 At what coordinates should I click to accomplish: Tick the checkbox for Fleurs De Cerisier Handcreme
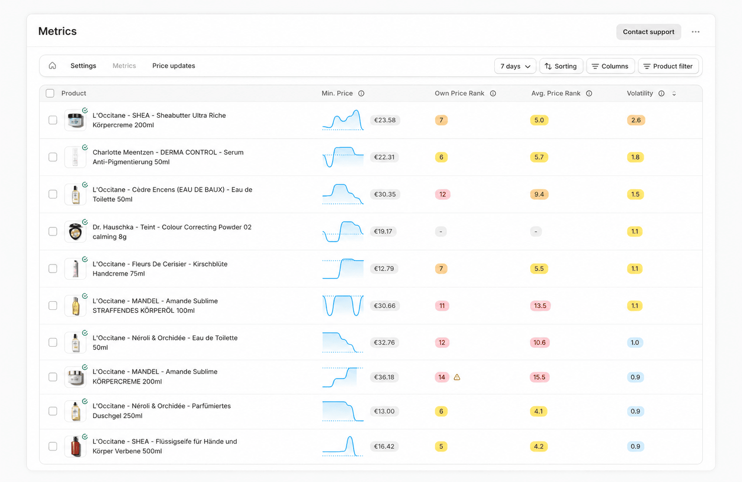53,269
